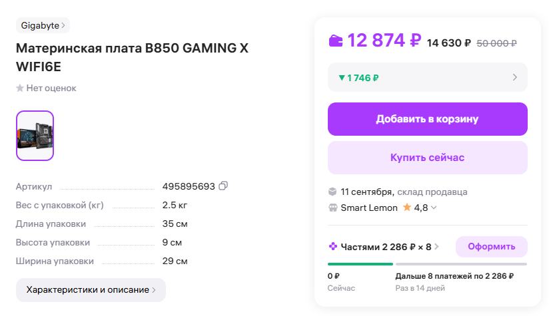Screen dimensions: 549x316
Task: Click the delivery box icon
Action: pos(332,192)
